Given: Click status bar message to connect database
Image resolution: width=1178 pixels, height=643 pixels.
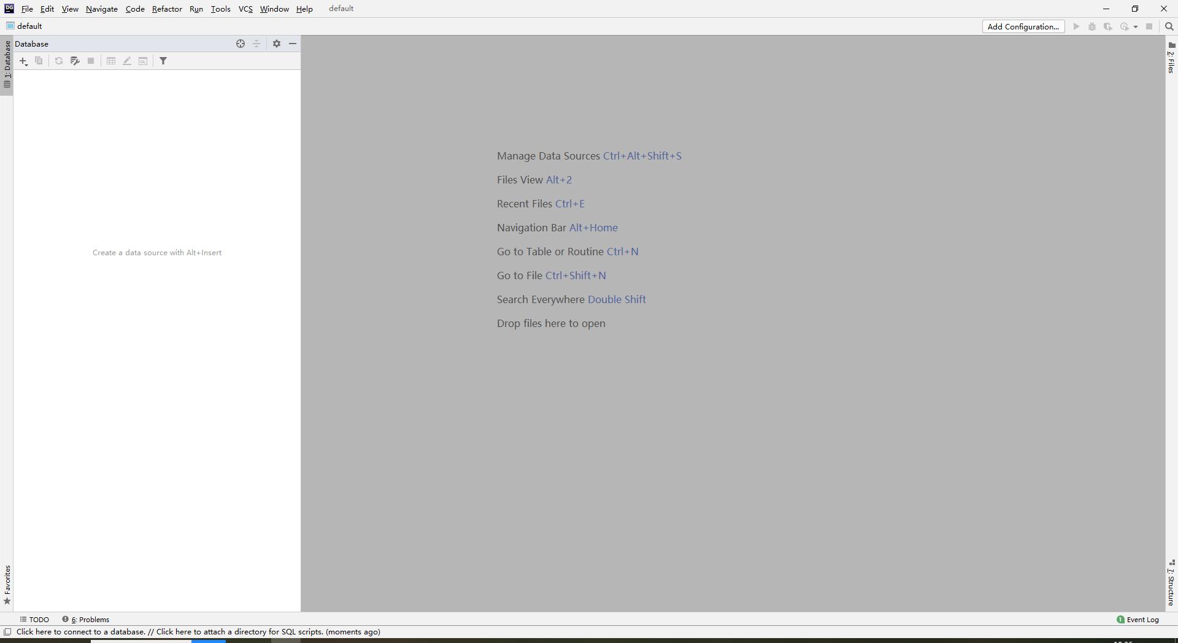Looking at the screenshot, I should [198, 632].
